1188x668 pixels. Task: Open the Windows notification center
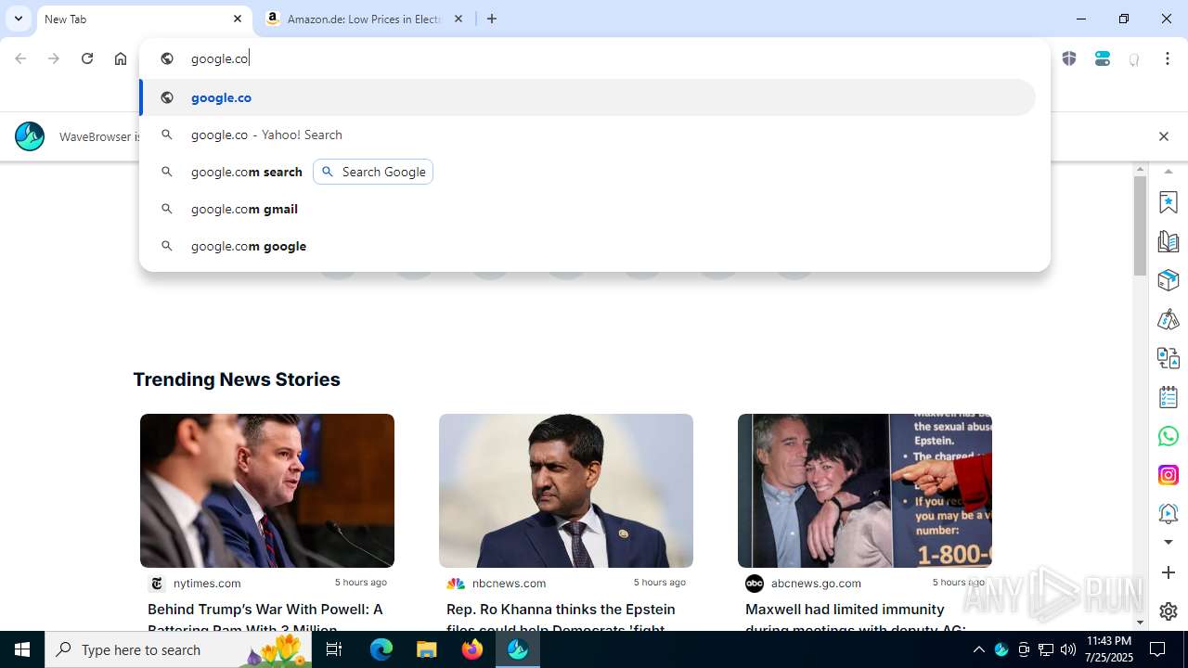[x=1157, y=649]
